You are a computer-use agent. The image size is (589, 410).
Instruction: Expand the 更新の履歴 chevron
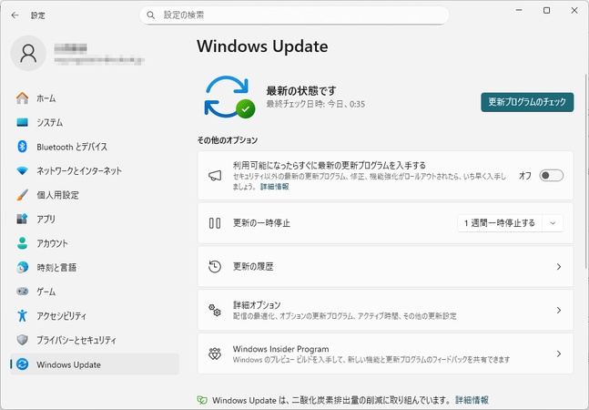(x=559, y=267)
